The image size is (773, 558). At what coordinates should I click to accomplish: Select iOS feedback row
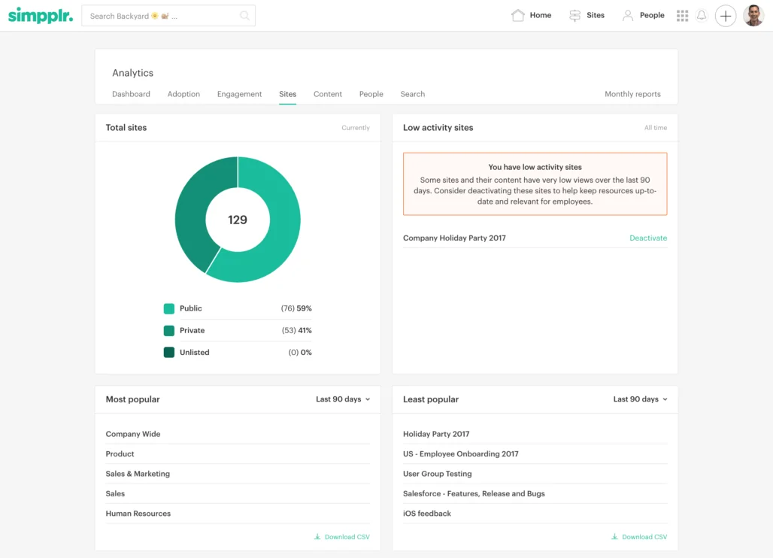(535, 514)
